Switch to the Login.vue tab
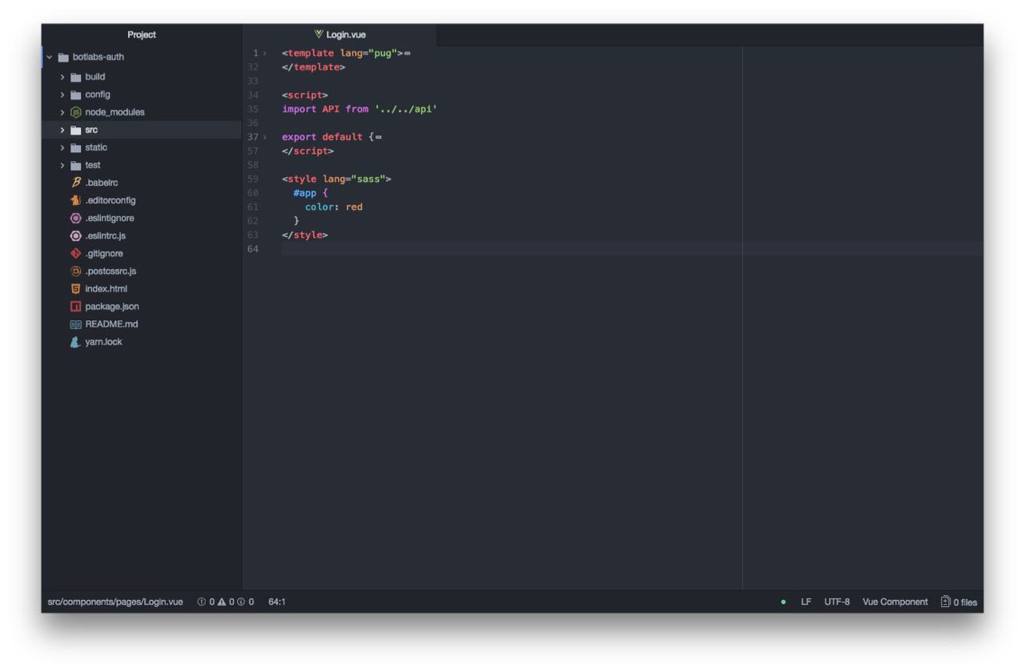1025x672 pixels. (340, 34)
